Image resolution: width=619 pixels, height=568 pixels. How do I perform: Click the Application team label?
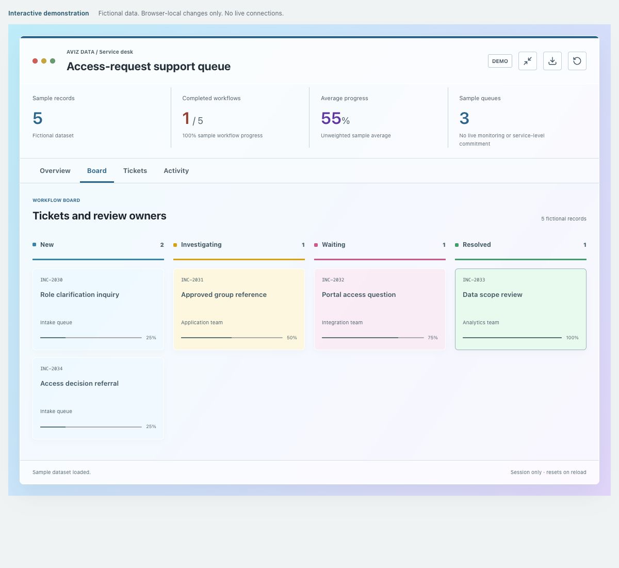pyautogui.click(x=202, y=323)
